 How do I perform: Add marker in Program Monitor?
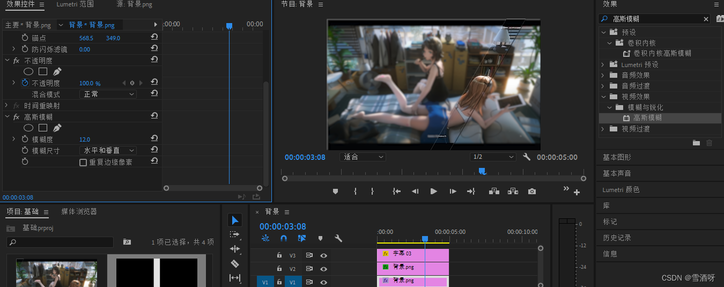point(335,191)
